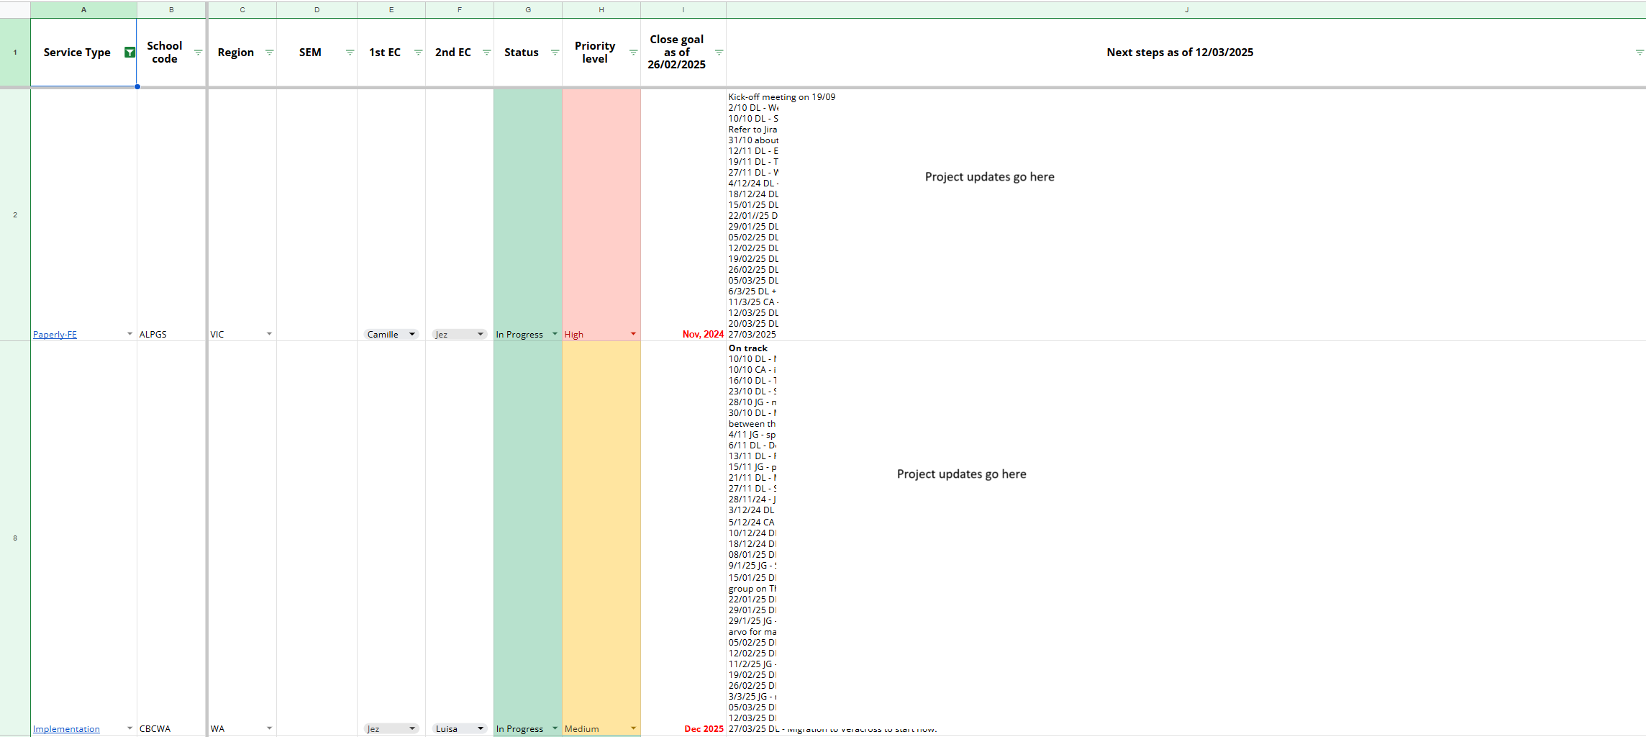The image size is (1646, 737).
Task: Open the Next steps column filter
Action: [x=1640, y=53]
